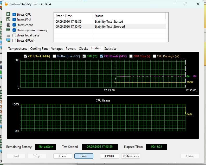This screenshot has width=206, height=165.
Task: Toggle CPU (°C) graph checkbox
Action: 84,56
